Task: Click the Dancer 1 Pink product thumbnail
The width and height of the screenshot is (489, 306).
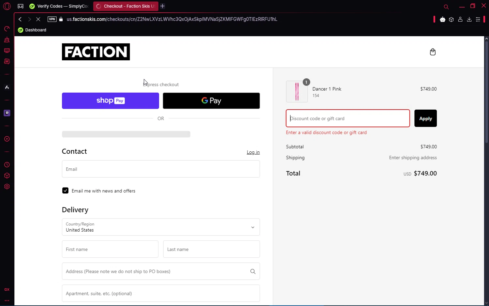Action: [x=297, y=92]
